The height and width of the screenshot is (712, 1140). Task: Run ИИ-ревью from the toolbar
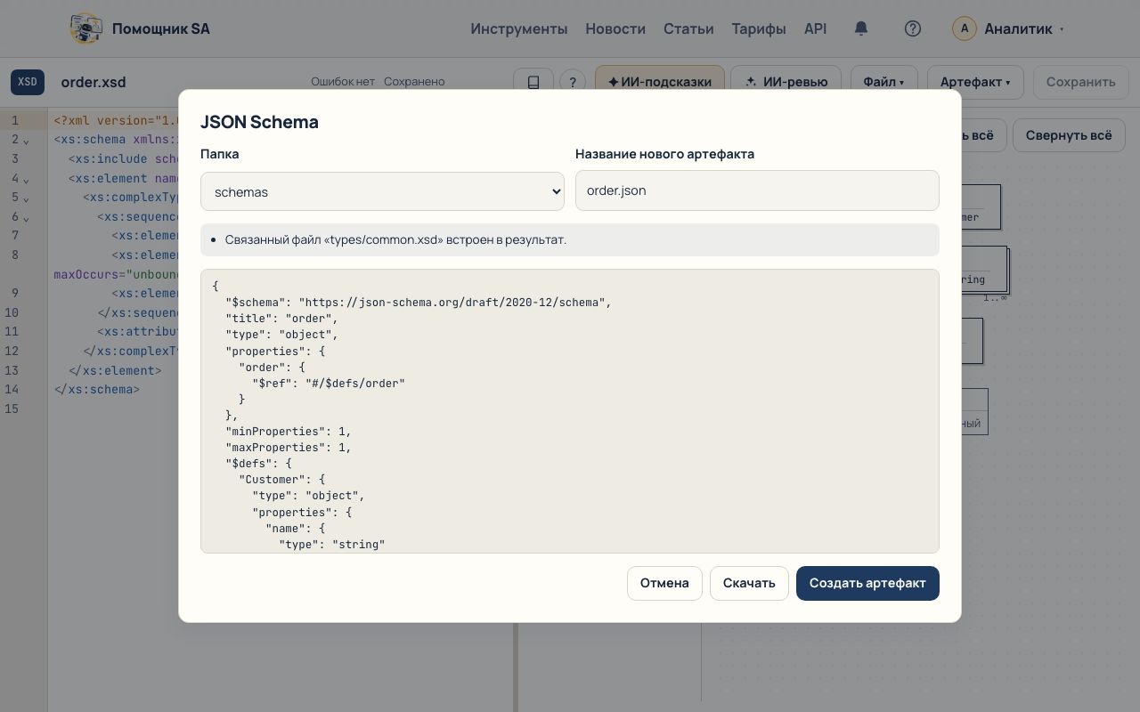[x=786, y=82]
